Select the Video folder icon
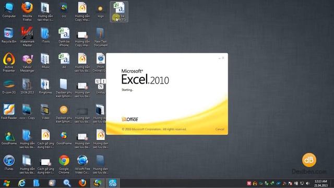 click(45, 112)
